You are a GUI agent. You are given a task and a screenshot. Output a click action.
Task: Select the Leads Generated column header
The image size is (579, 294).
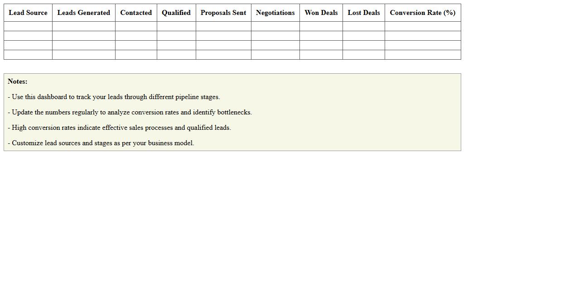(84, 13)
